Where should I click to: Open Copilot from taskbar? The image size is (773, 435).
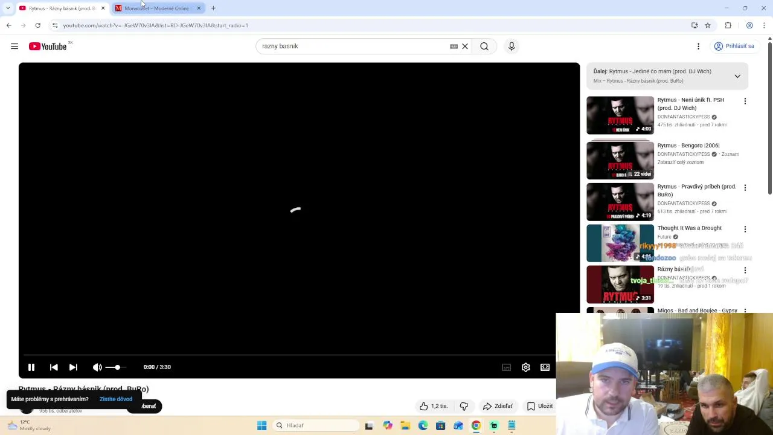point(388,425)
